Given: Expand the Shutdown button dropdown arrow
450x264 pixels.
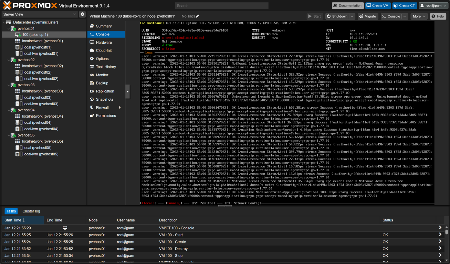Looking at the screenshot, I should pyautogui.click(x=352, y=16).
